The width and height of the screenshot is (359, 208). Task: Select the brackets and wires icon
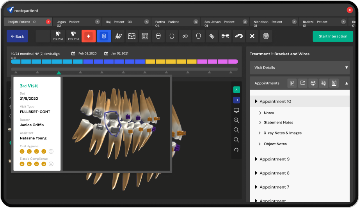coord(225,36)
